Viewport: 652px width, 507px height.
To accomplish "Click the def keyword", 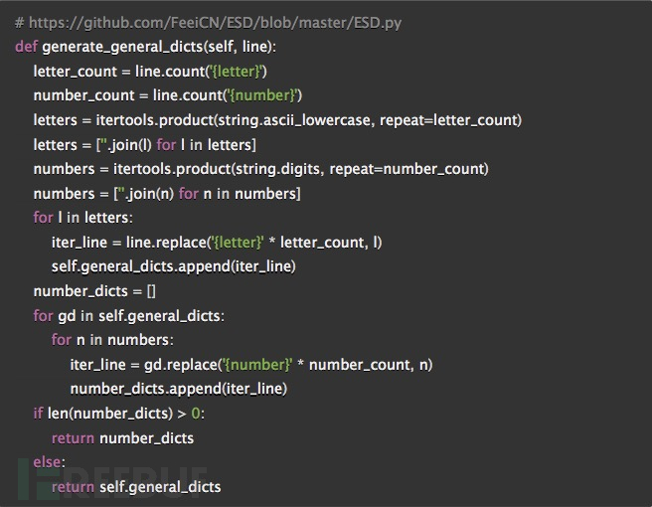I will pos(26,47).
